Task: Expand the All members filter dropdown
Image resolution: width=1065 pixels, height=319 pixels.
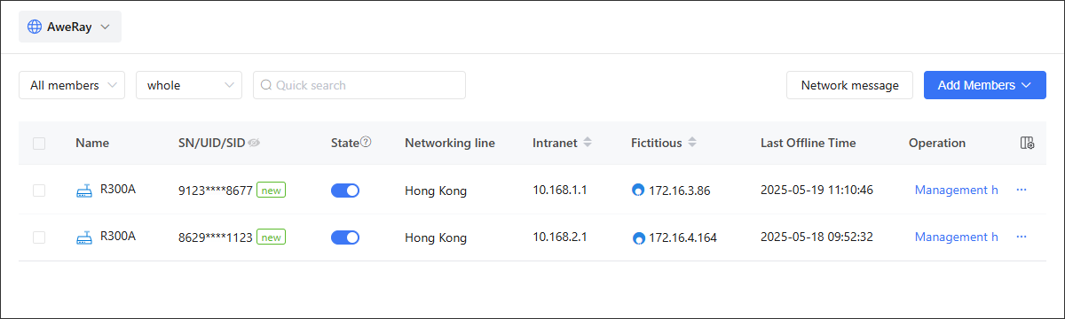Action: [x=72, y=85]
